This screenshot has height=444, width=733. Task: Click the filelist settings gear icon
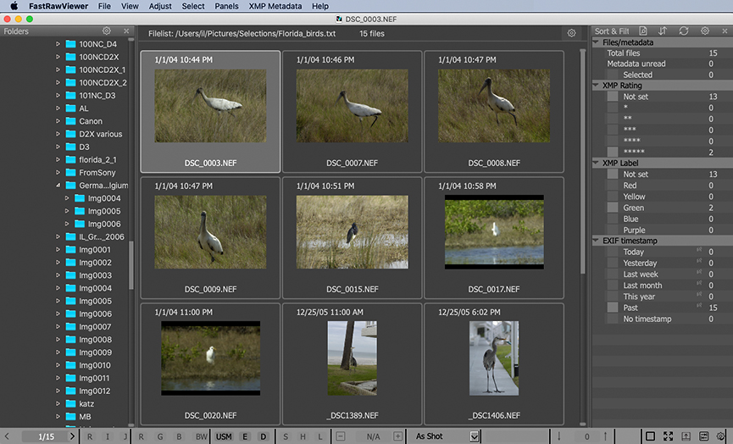[x=571, y=33]
